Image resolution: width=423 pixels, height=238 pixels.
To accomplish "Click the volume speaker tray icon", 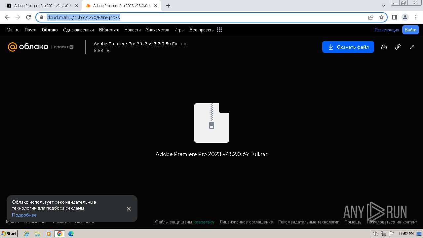I will (x=376, y=234).
